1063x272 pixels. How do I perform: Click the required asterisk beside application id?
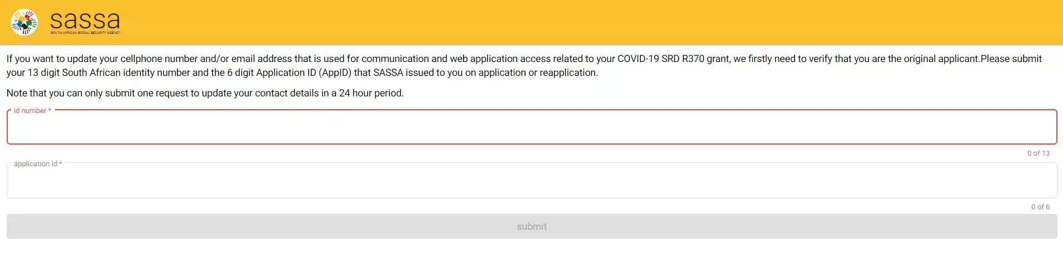[x=60, y=164]
